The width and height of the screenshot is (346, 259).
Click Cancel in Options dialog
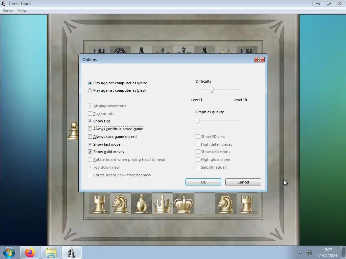[243, 182]
